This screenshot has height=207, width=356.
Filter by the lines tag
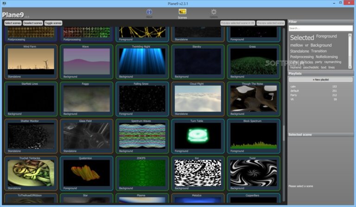[x=331, y=67]
